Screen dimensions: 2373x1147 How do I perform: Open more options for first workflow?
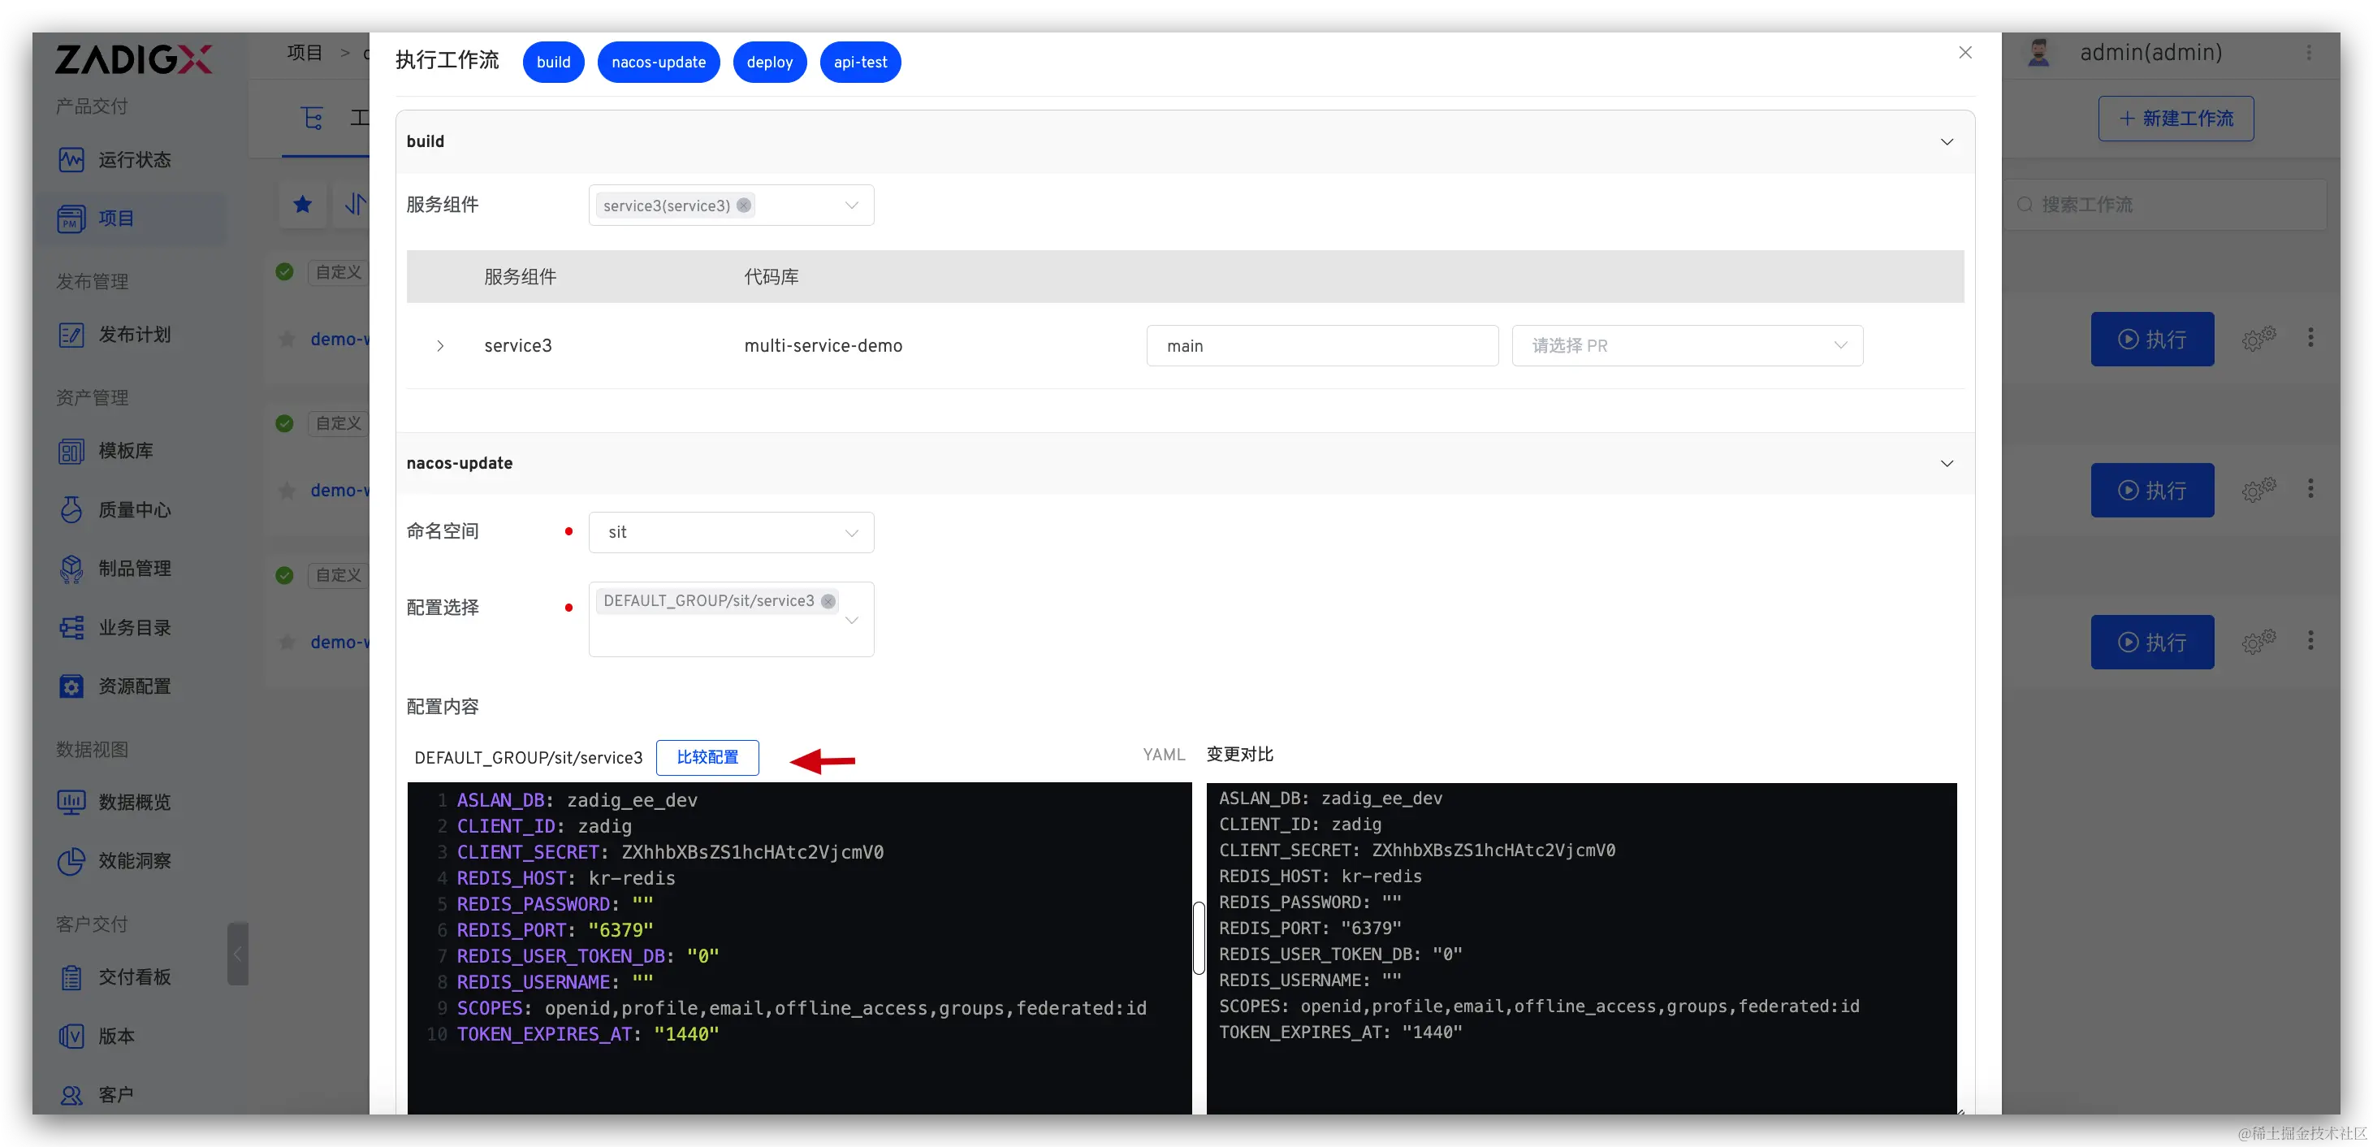click(2310, 338)
